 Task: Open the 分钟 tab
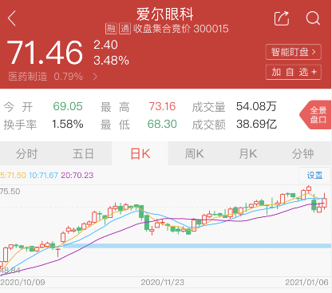pos(302,154)
